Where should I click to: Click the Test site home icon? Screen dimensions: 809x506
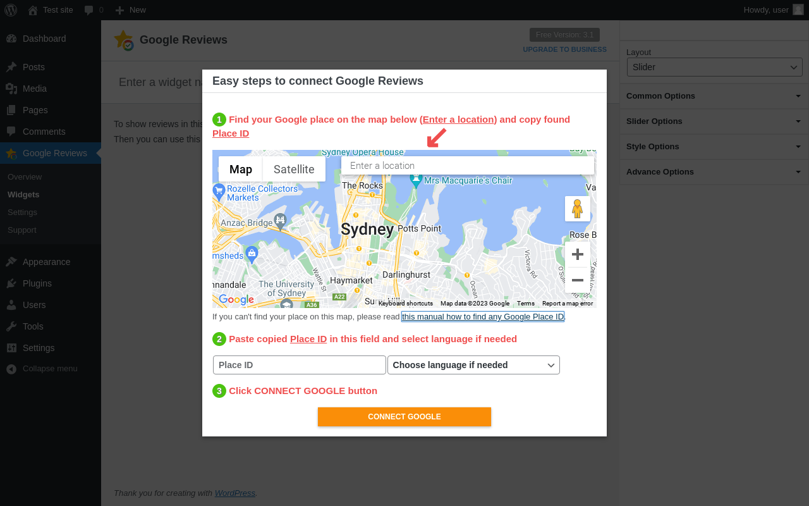(x=33, y=10)
